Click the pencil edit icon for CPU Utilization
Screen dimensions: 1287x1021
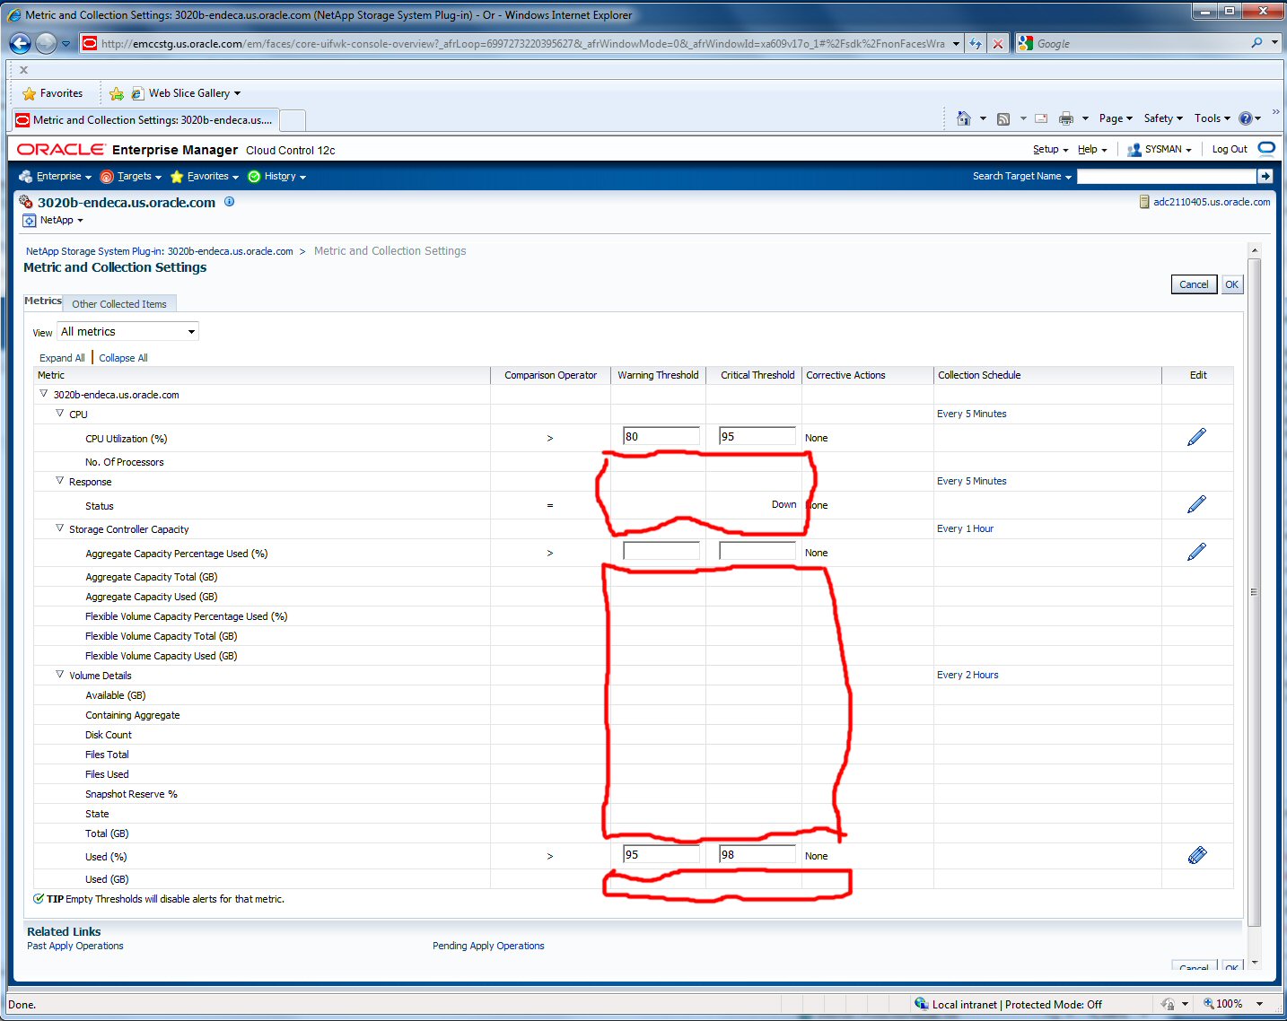[x=1196, y=437]
